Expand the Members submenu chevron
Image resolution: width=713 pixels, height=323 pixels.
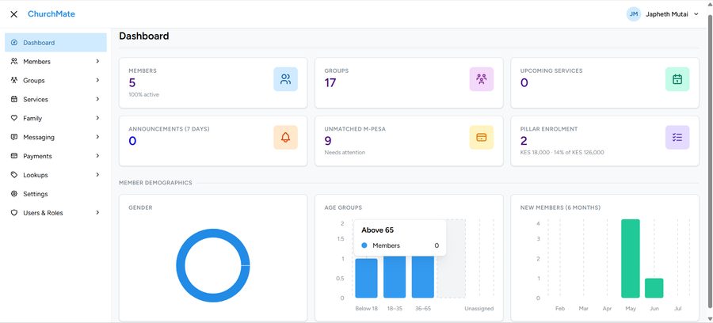97,61
